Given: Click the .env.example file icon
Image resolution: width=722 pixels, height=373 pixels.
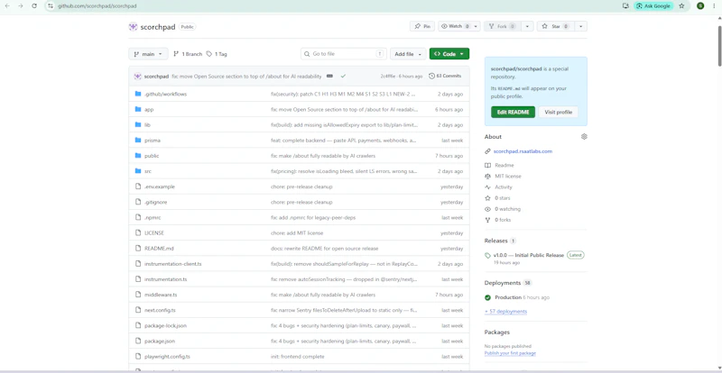Looking at the screenshot, I should 138,186.
